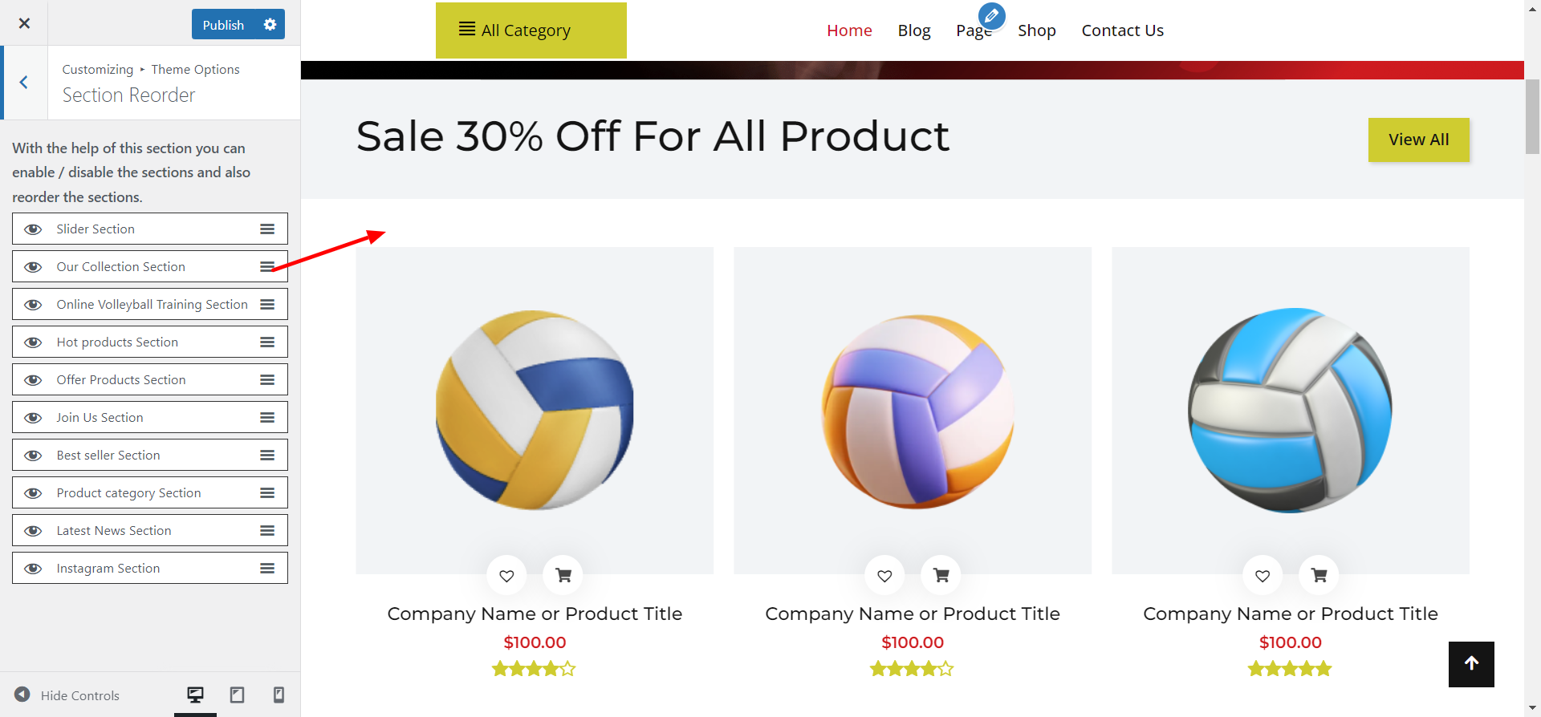
Task: Click the edit pencil shortcut on menu
Action: pyautogui.click(x=992, y=15)
